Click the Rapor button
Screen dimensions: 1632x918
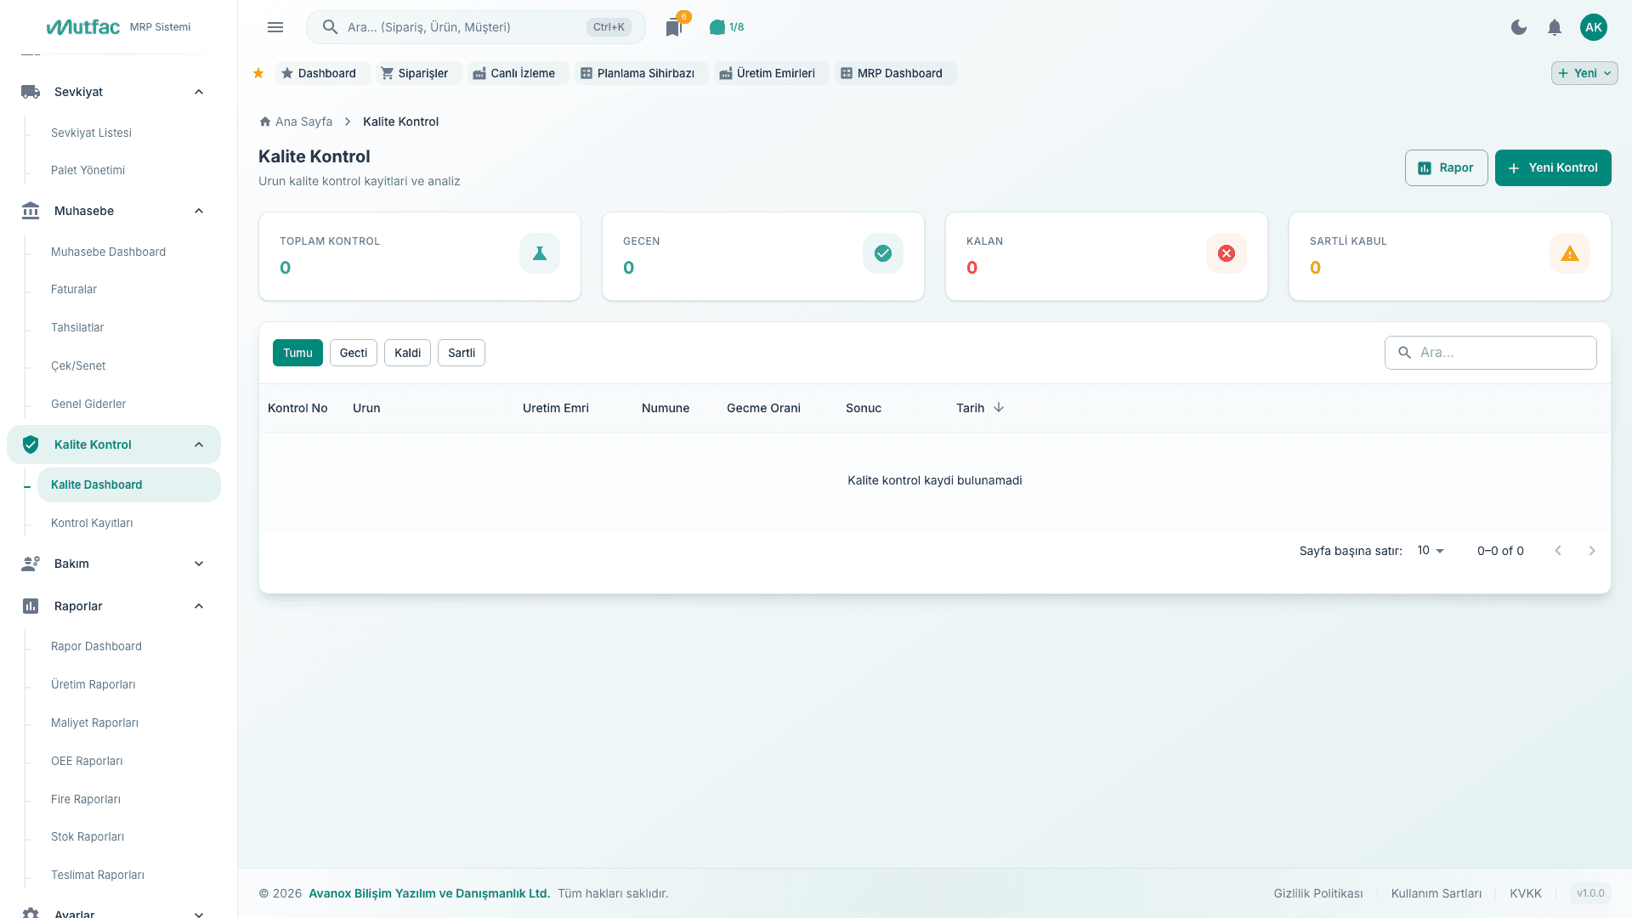(x=1446, y=167)
